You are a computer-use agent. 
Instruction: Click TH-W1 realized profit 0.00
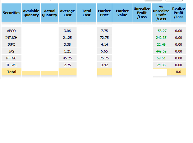point(178,65)
